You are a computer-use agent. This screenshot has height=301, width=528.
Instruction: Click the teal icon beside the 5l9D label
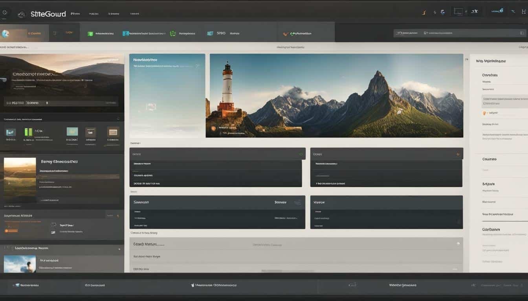point(210,34)
